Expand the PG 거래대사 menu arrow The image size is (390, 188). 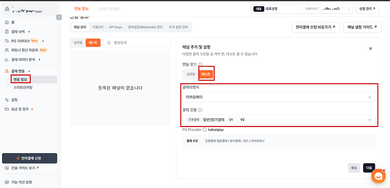[x=43, y=41]
